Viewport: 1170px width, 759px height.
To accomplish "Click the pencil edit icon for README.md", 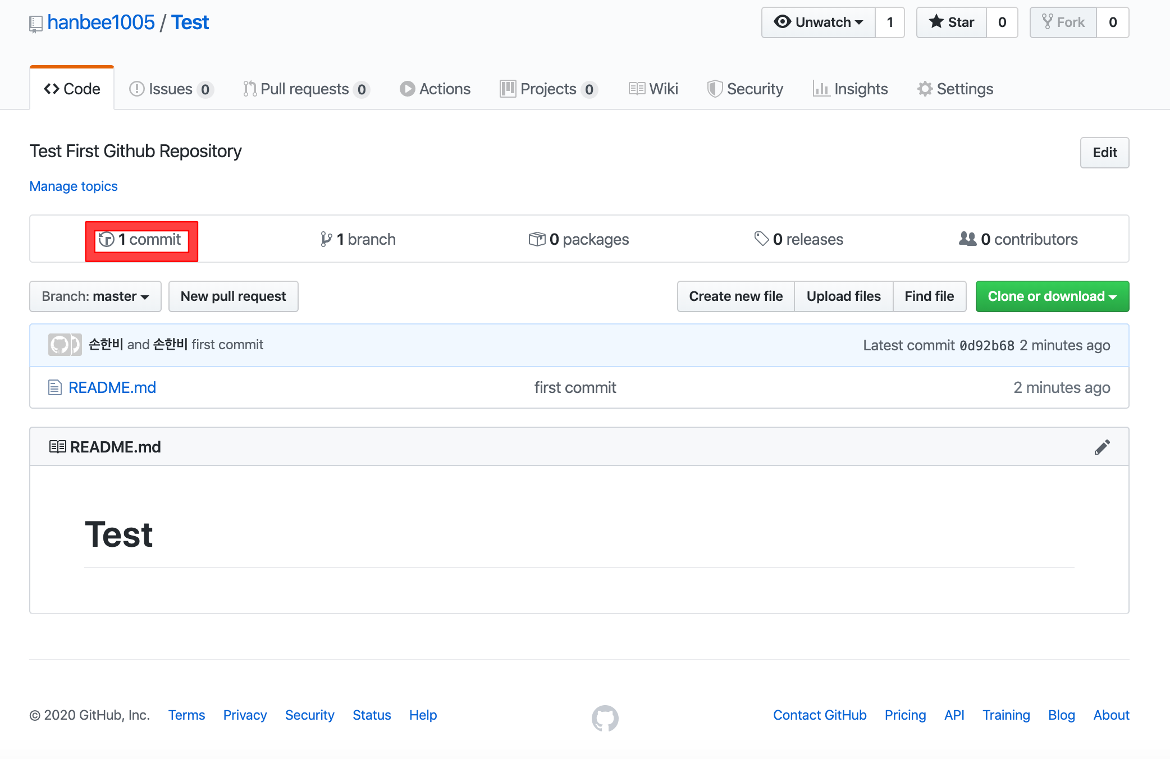I will (1102, 447).
